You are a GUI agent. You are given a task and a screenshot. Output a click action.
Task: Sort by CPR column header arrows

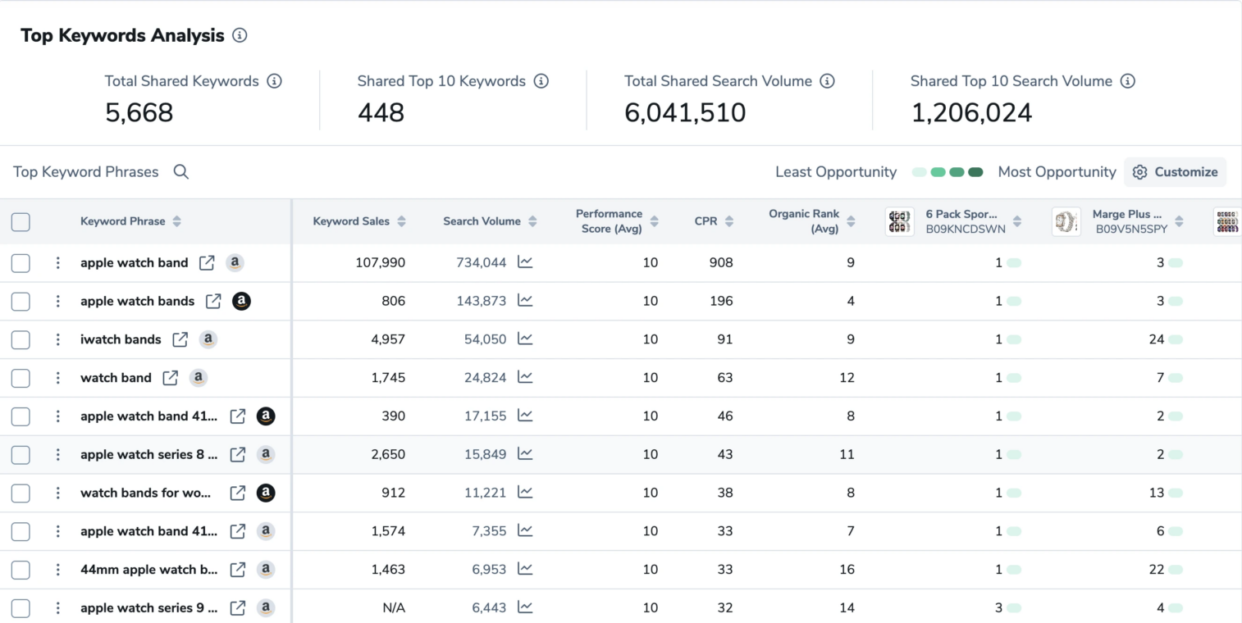729,221
